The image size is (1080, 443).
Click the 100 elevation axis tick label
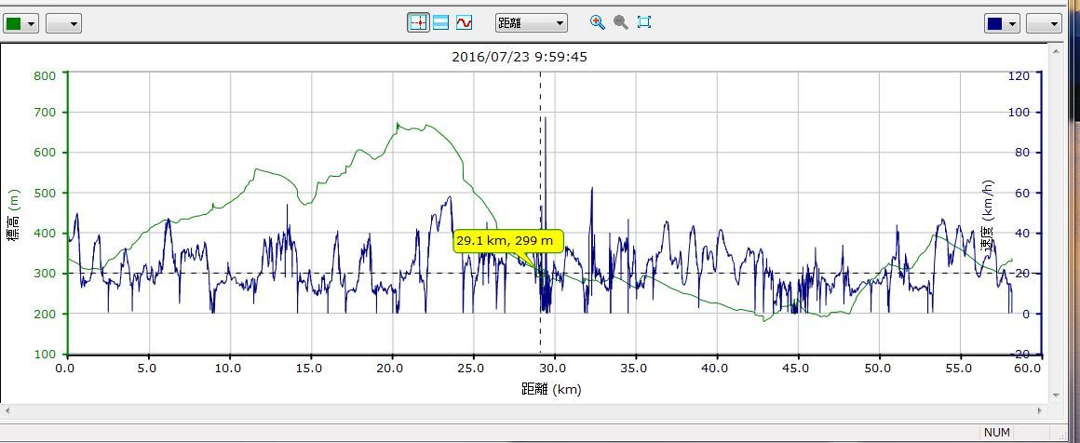(44, 355)
